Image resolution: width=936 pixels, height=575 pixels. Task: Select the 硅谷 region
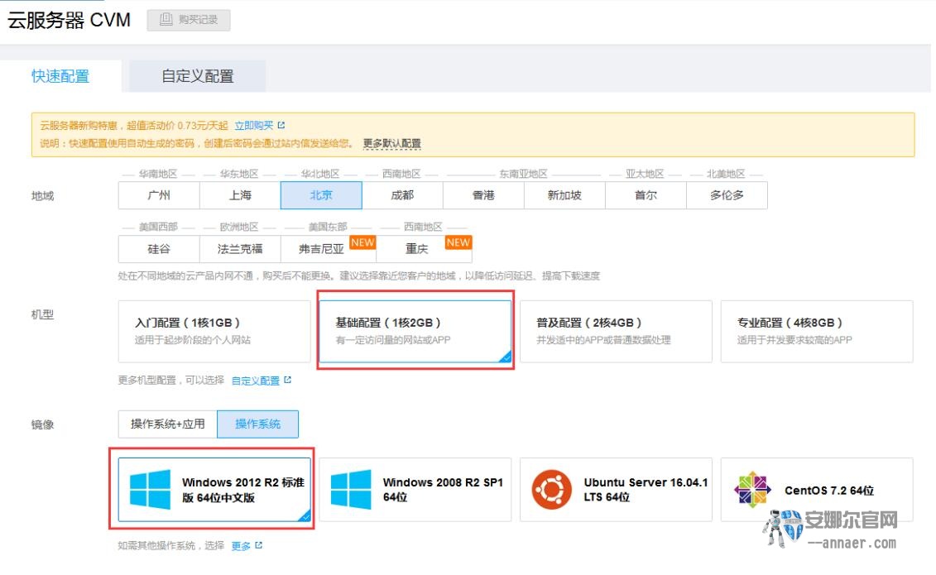coord(159,249)
